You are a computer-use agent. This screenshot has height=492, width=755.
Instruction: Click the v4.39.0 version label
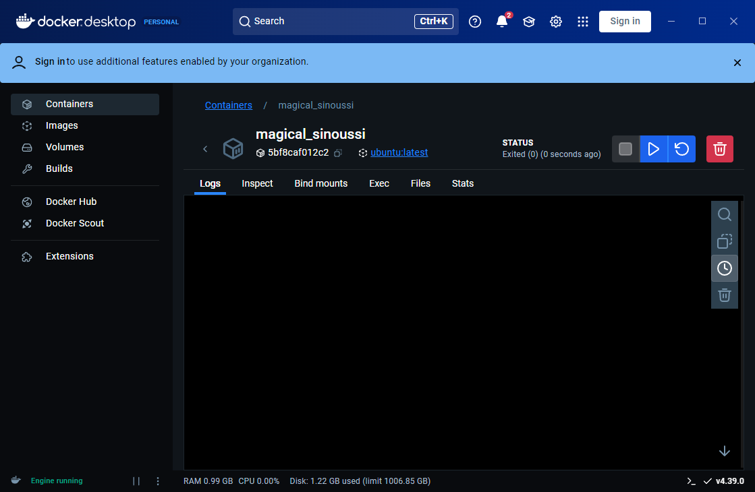(729, 481)
